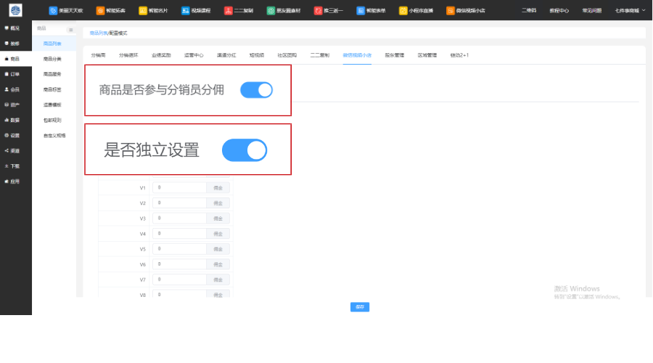This screenshot has height=363, width=653.
Task: Open 自定义规格 in the submenu
Action: tap(54, 136)
